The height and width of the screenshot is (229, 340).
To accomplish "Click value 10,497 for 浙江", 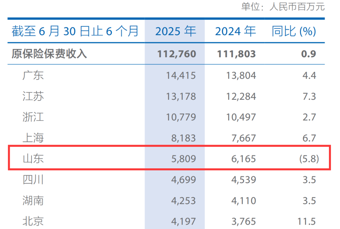I will pos(241,117).
